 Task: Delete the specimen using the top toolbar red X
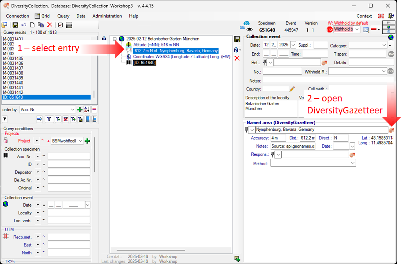point(50,25)
